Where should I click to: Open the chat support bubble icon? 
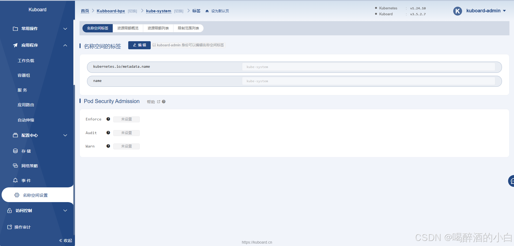(x=511, y=181)
